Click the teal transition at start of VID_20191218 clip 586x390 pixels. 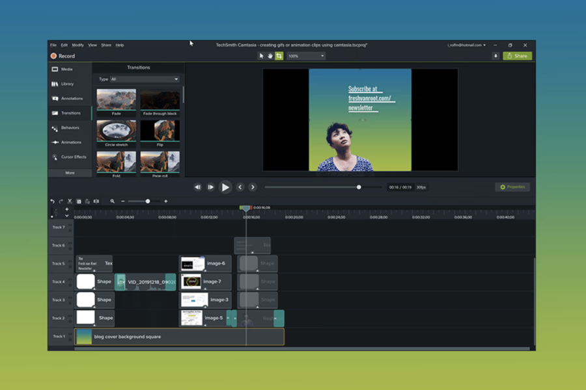tap(120, 281)
